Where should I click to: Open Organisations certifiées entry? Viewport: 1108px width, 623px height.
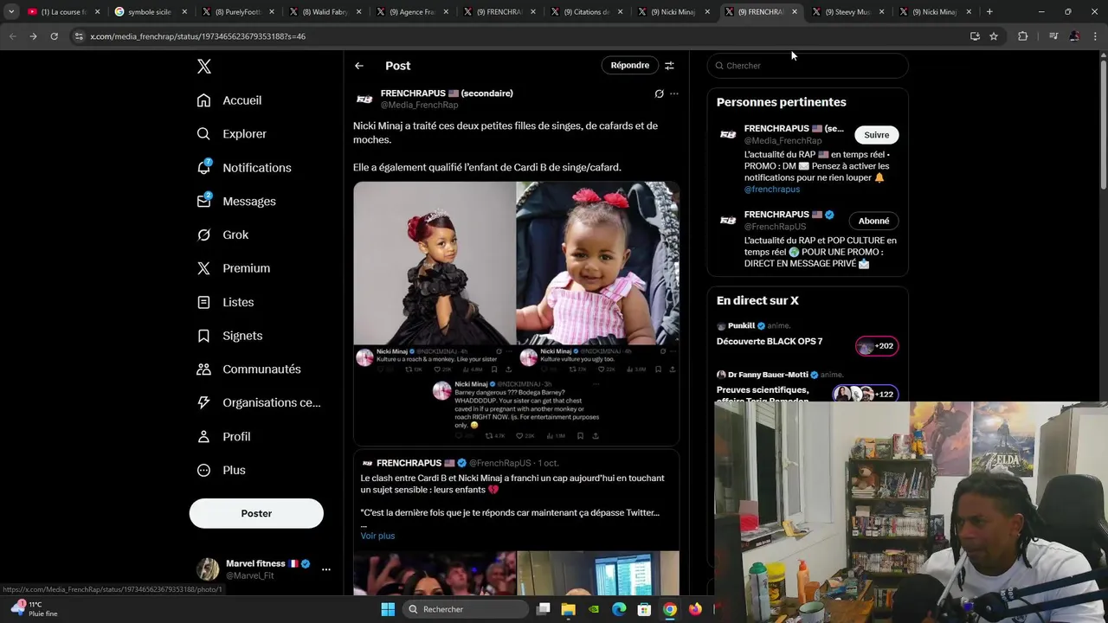point(259,402)
